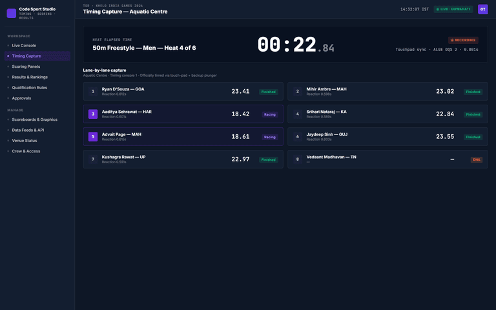Click the 18.61 running time
The width and height of the screenshot is (496, 310).
[x=240, y=137]
